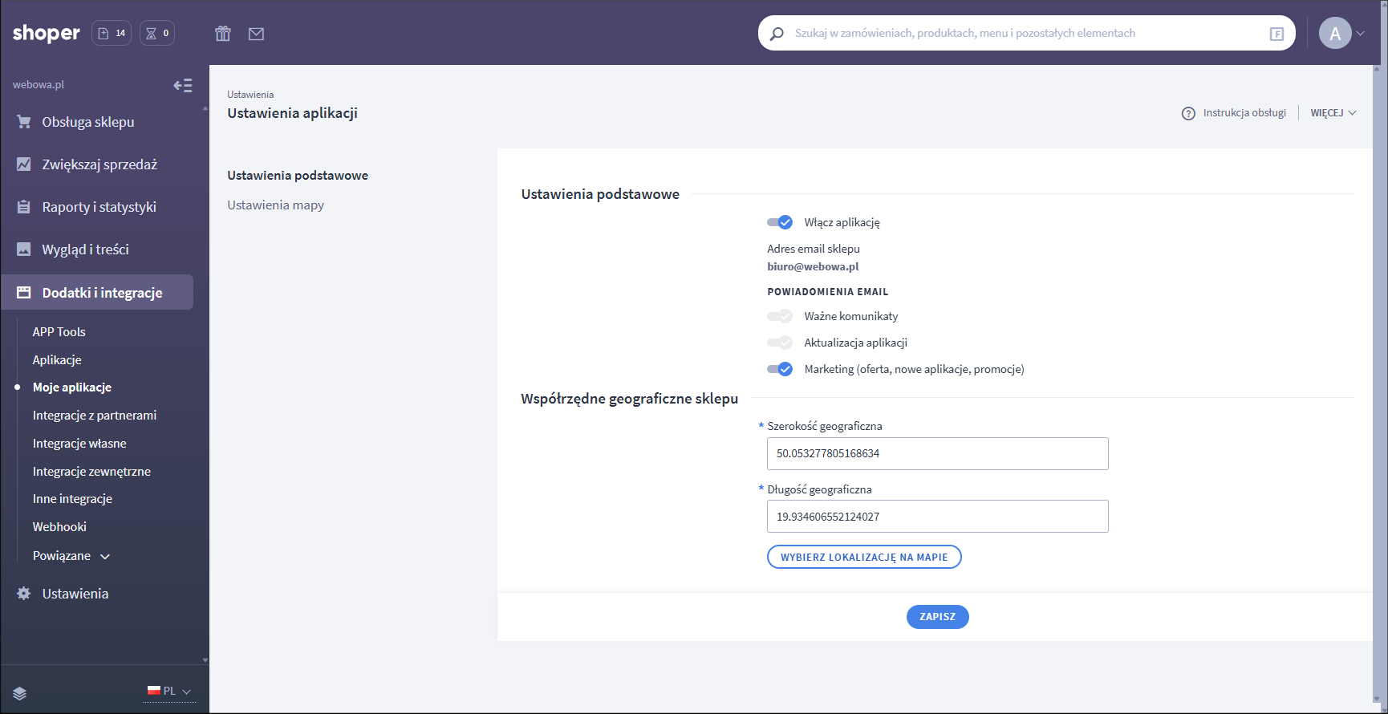Viewport: 1388px width, 714px height.
Task: Click the layers icon at sidebar bottom
Action: tap(20, 693)
